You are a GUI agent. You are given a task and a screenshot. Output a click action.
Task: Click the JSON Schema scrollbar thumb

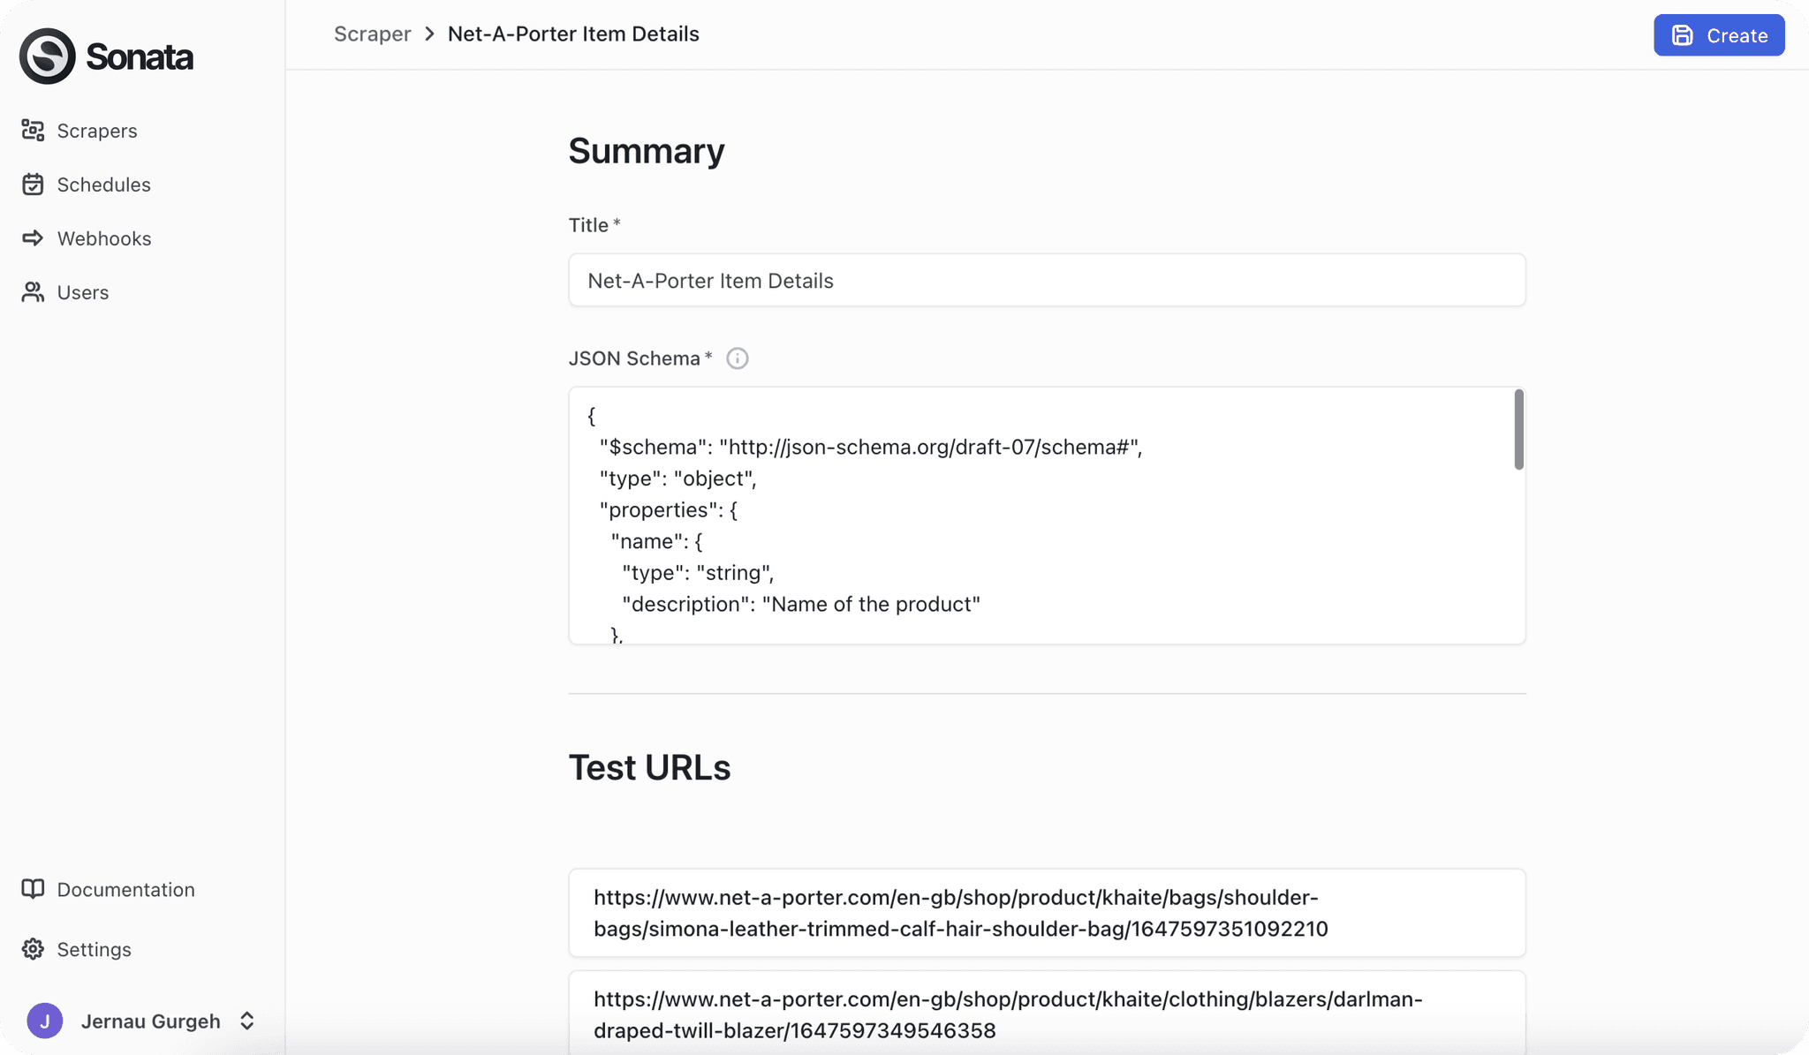click(x=1518, y=430)
